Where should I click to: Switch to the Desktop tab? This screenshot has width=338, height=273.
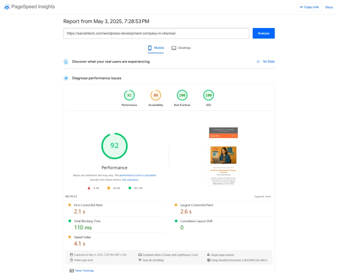(181, 48)
